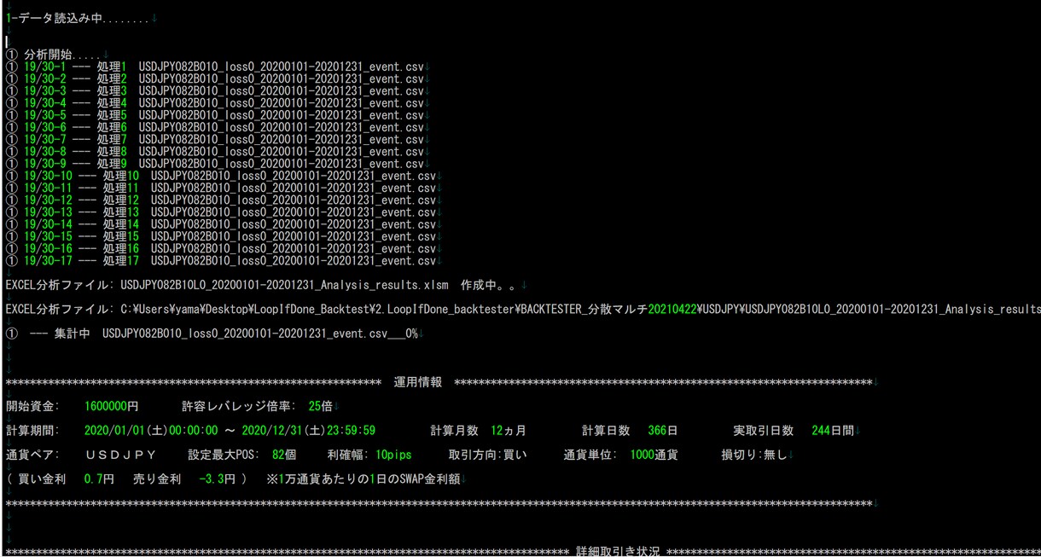Select the sell swap value "-3.3円"
The image size is (1041, 557).
(x=217, y=479)
